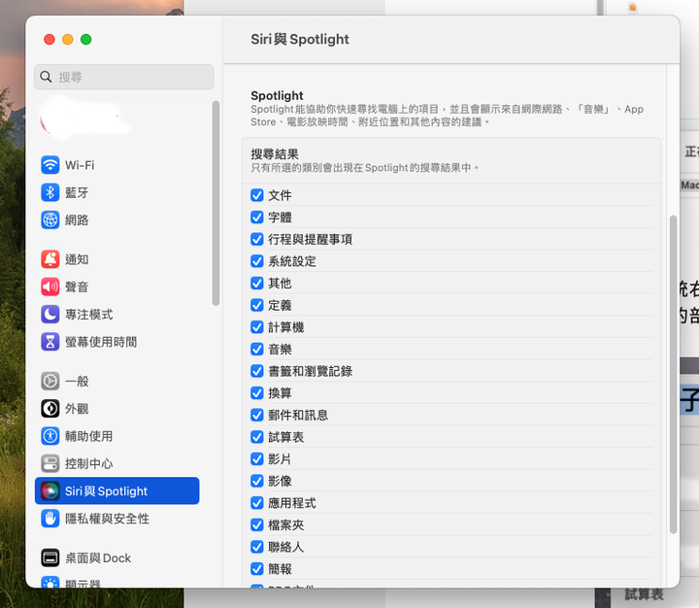
Task: Open 螢幕使用時間 pane
Action: coord(117,342)
